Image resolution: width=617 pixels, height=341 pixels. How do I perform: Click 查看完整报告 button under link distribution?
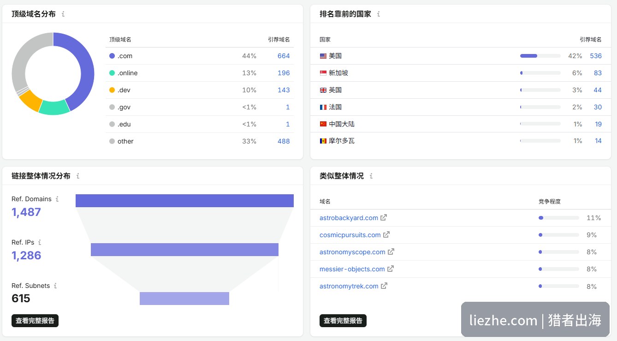pos(35,321)
